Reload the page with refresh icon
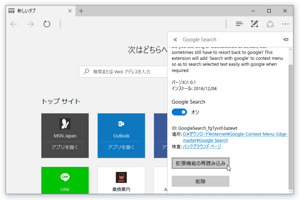This screenshot has height=200, width=300. tap(47, 24)
